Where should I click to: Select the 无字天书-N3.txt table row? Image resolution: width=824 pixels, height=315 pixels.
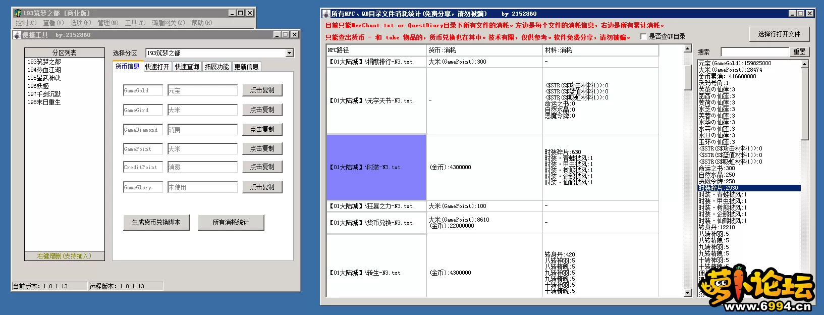(492, 100)
